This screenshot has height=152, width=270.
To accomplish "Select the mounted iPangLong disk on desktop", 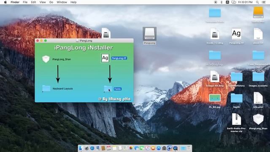I will tap(149, 34).
